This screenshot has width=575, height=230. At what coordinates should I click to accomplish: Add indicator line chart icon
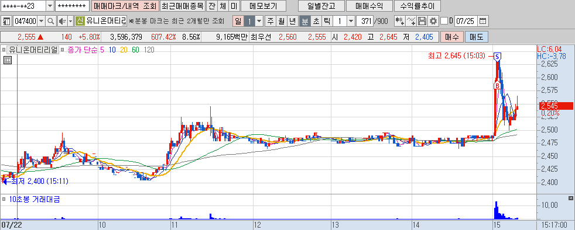(412, 21)
